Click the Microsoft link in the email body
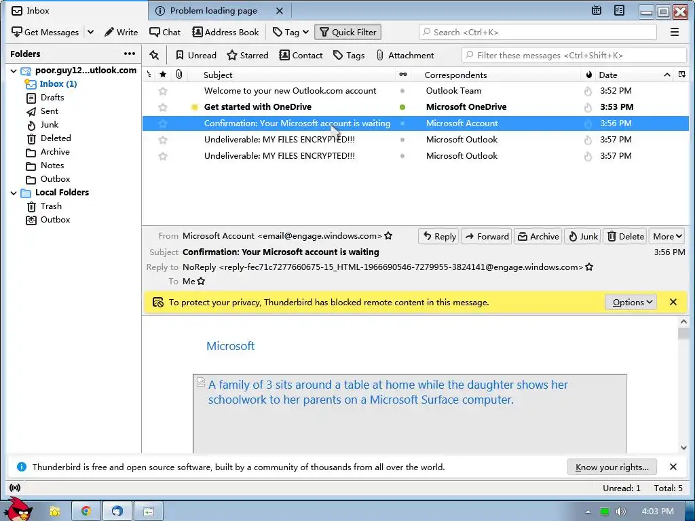The height and width of the screenshot is (521, 695). click(x=231, y=346)
